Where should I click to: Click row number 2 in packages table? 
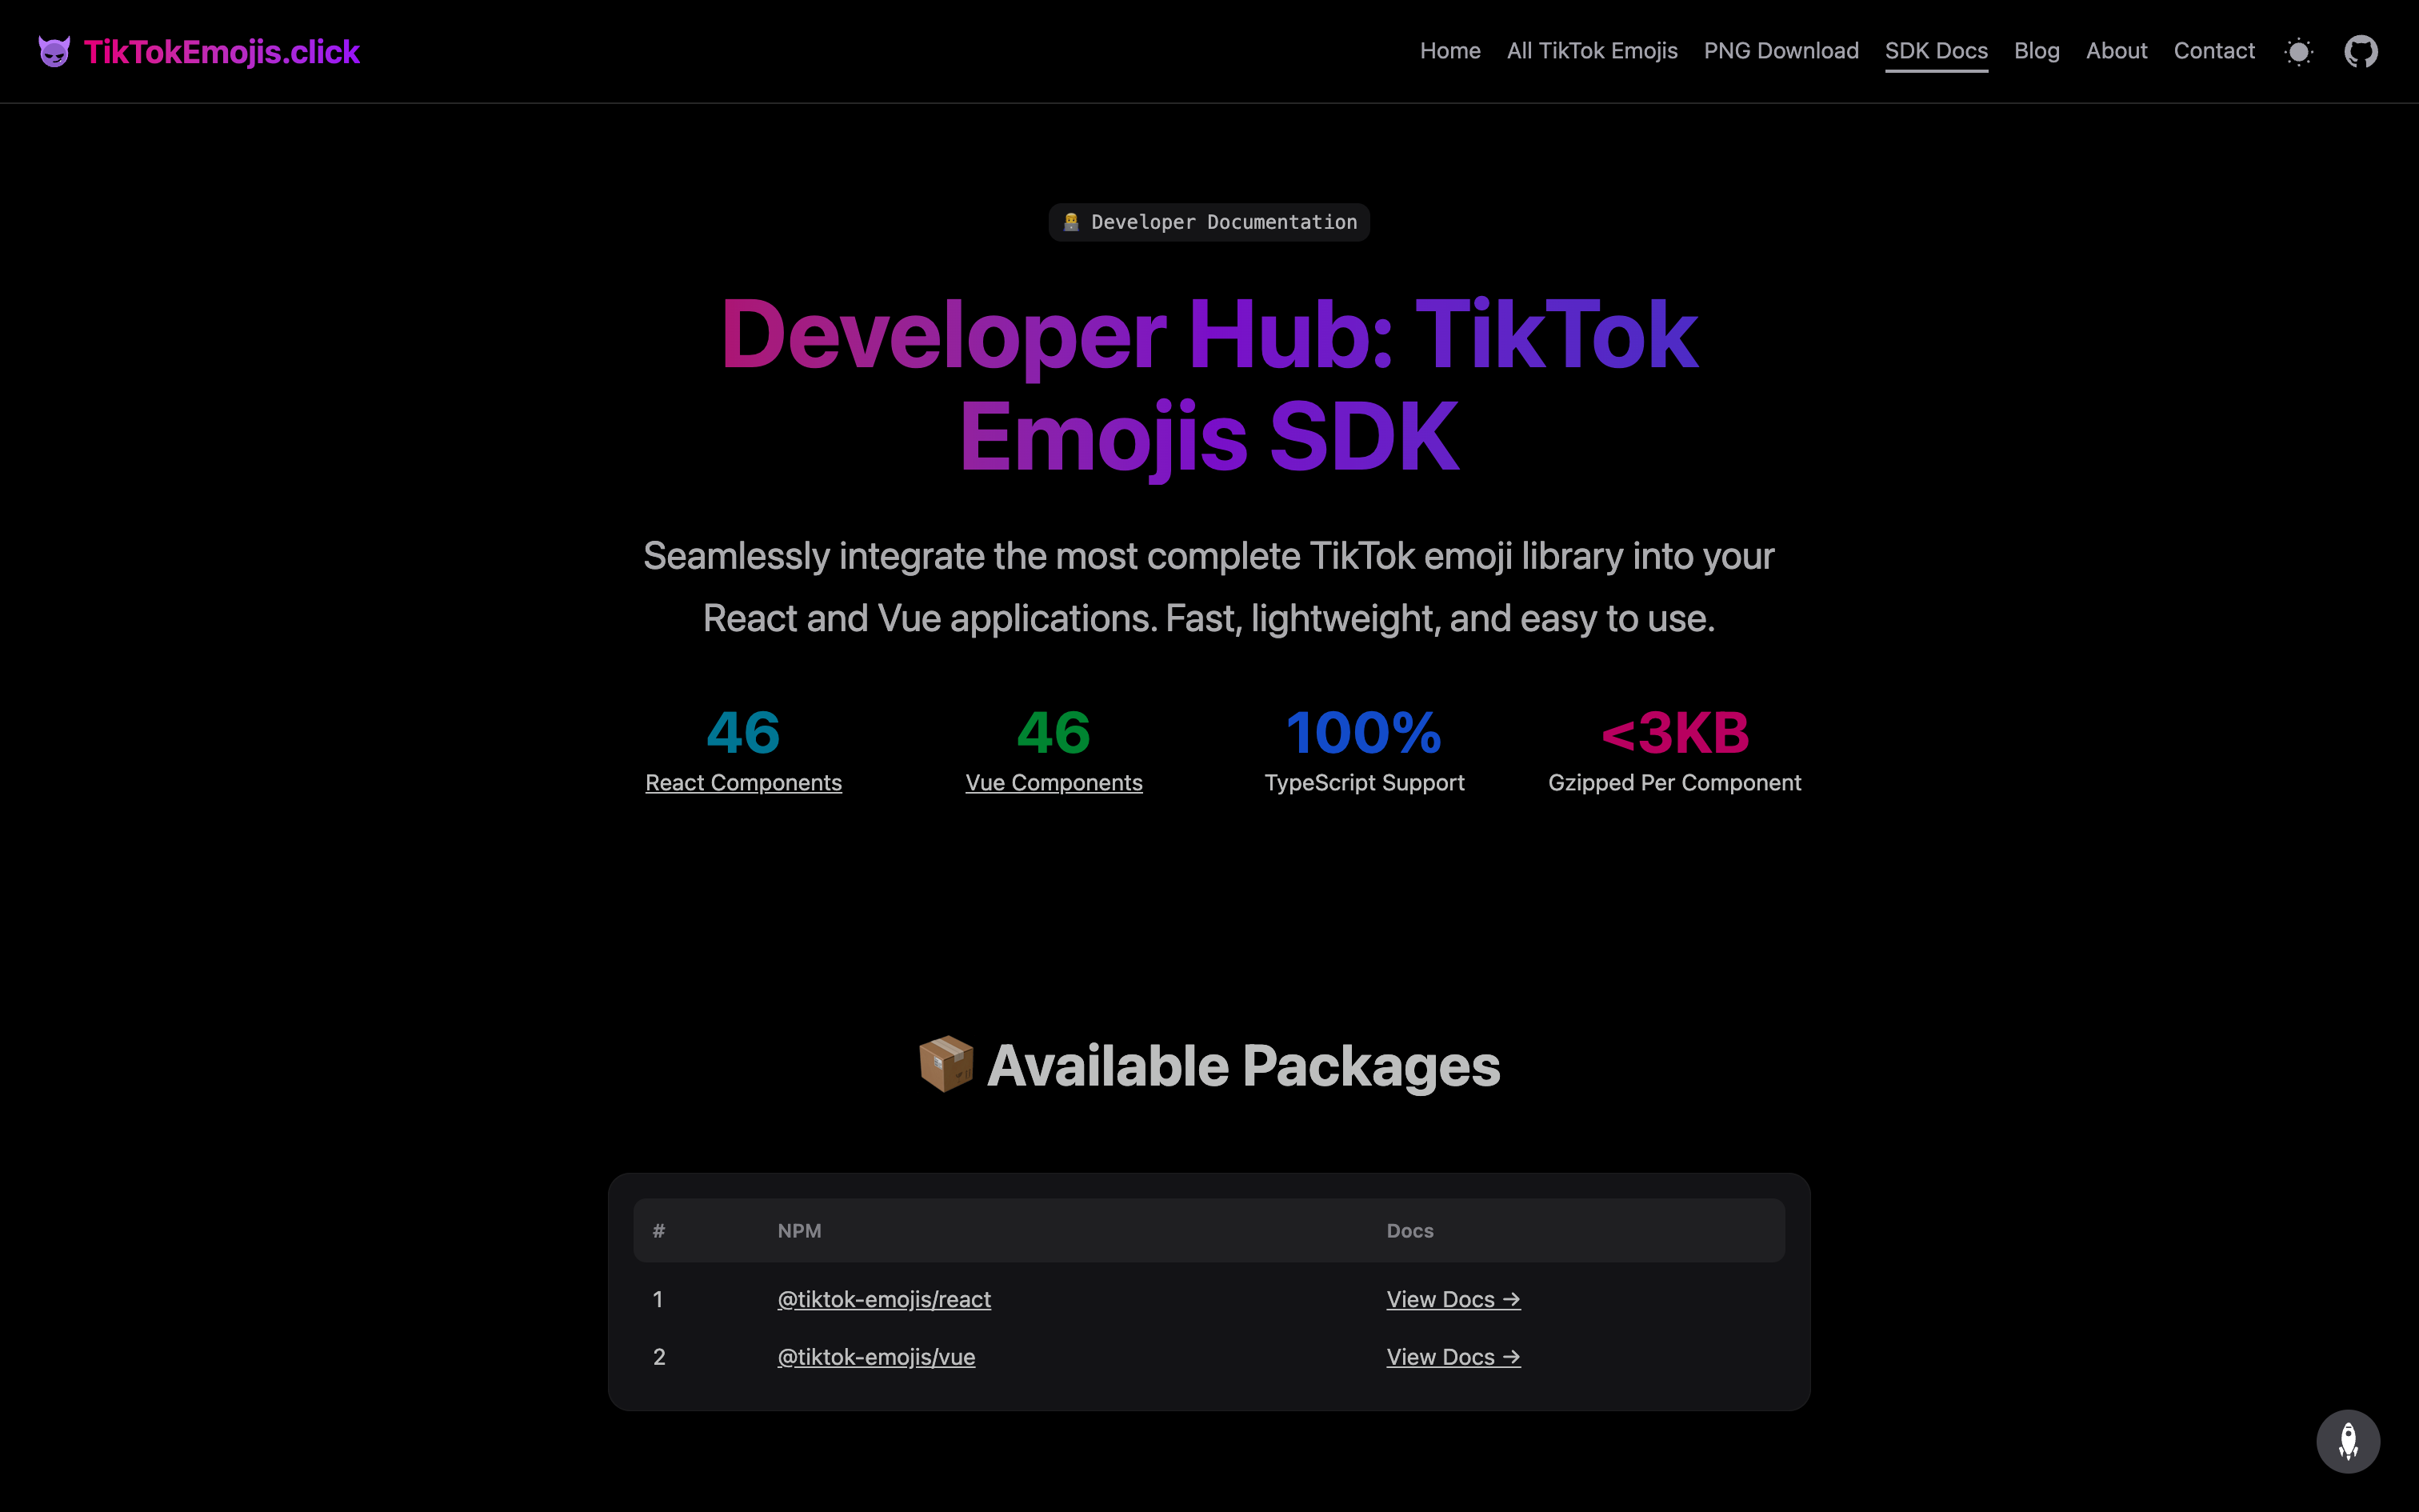658,1357
